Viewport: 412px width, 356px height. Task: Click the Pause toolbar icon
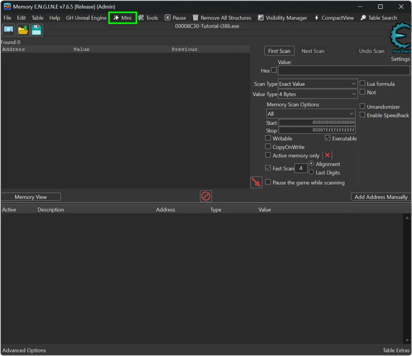(167, 18)
